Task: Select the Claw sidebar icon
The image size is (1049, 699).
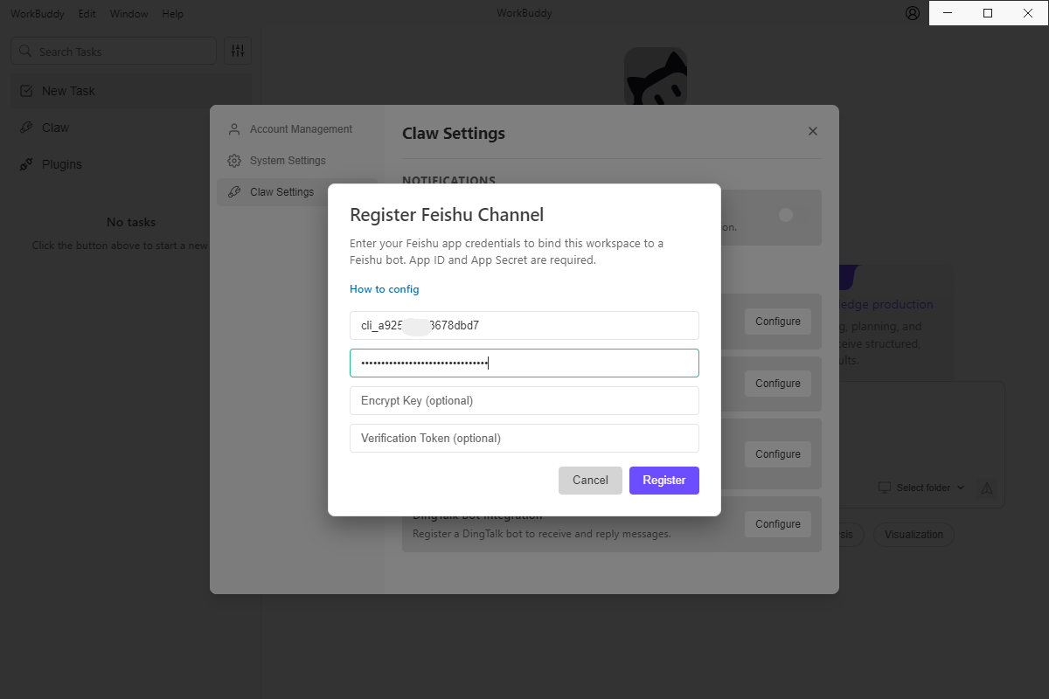Action: click(26, 128)
